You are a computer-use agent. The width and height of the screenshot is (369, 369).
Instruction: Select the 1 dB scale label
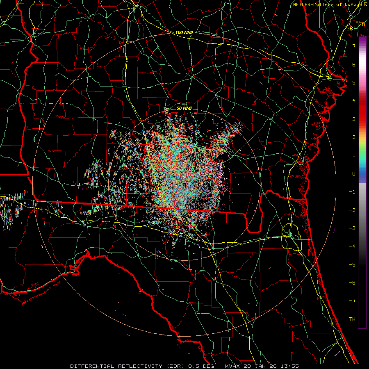[x=354, y=155]
